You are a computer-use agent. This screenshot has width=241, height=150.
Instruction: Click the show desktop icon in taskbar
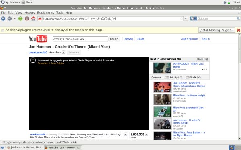pos(2,148)
